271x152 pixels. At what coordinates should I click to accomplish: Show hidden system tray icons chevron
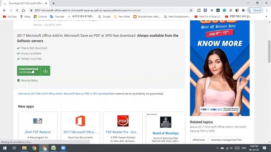coord(217,148)
